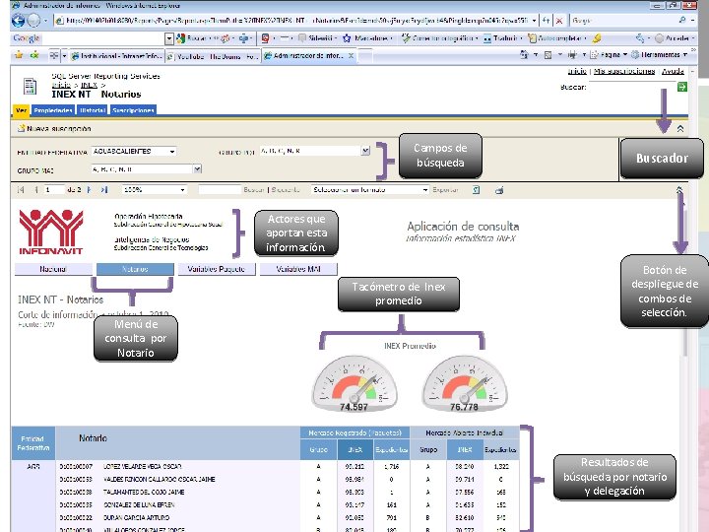The width and height of the screenshot is (709, 532).
Task: Click the Autocompletar toolbar icon
Action: (x=532, y=38)
